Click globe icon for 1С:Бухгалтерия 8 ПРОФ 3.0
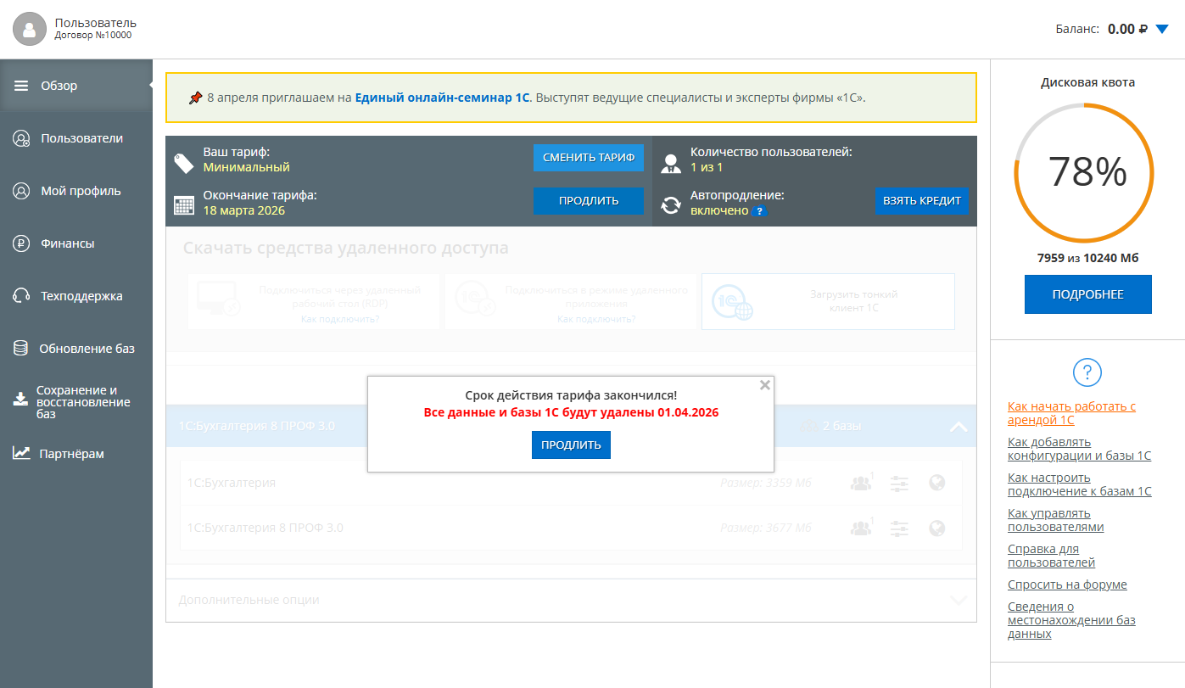 tap(937, 528)
